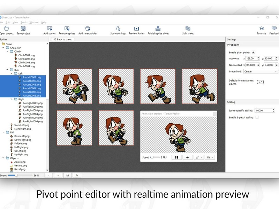Open the View menu
Screen dimensions: 279x209
[x=15, y=22]
